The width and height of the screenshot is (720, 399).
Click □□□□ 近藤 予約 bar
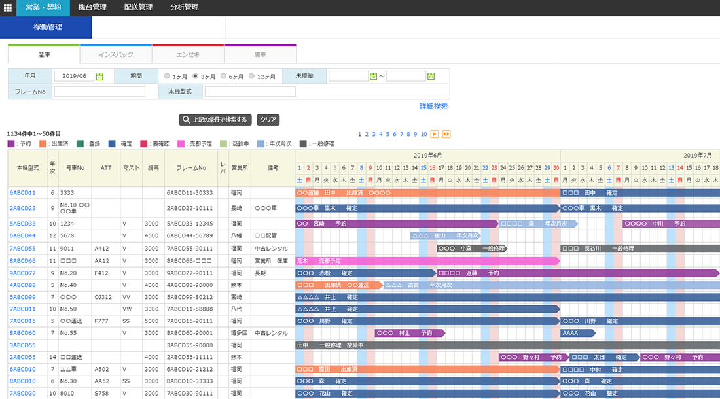click(x=578, y=273)
